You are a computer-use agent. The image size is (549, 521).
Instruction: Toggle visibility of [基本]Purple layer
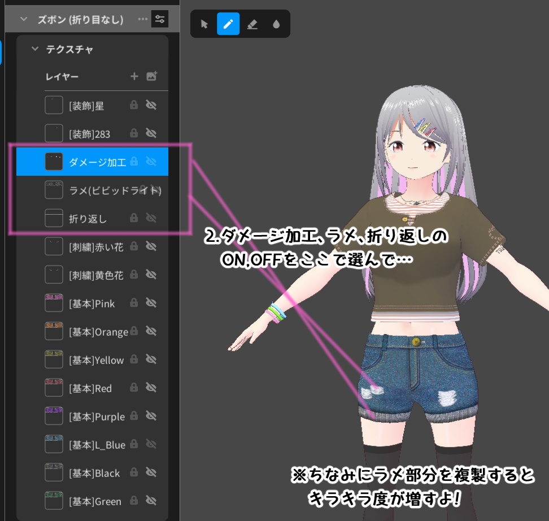(151, 416)
